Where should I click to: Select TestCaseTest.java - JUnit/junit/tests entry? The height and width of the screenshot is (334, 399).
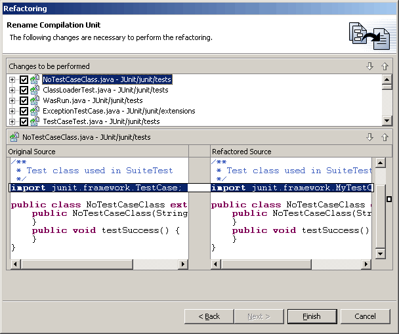coord(101,122)
